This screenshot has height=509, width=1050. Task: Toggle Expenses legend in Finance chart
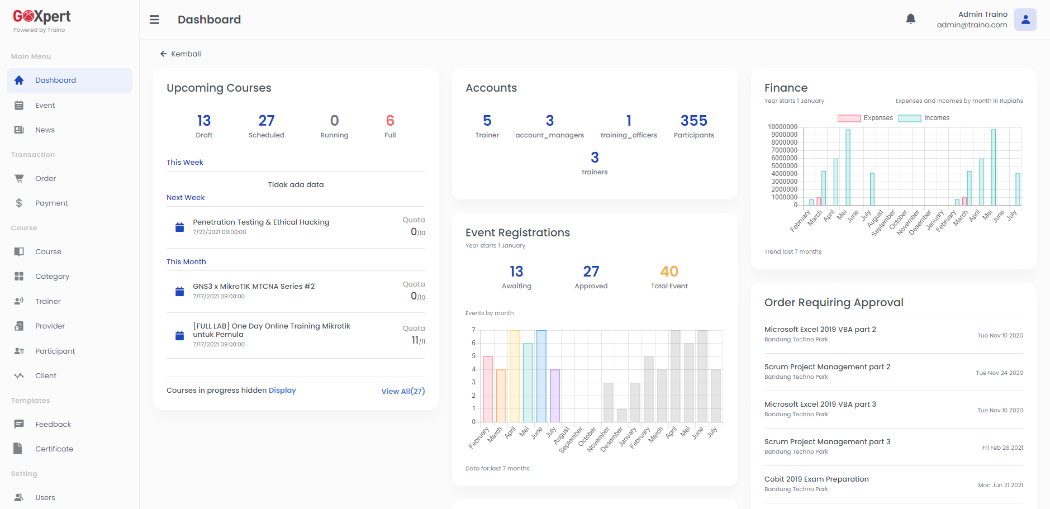865,118
